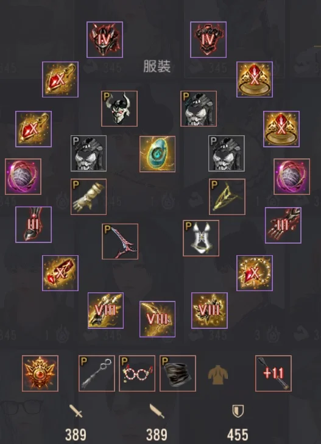Click the red-blue curved blade costume slot

click(120, 242)
